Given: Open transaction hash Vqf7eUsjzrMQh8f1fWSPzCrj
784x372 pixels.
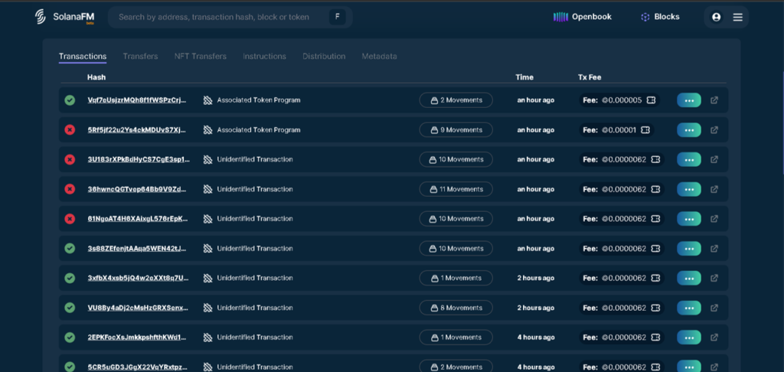Looking at the screenshot, I should (x=139, y=100).
